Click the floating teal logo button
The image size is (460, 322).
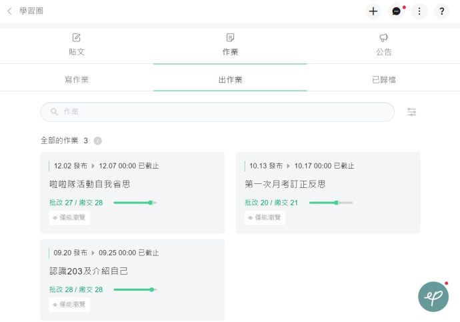pos(433,297)
